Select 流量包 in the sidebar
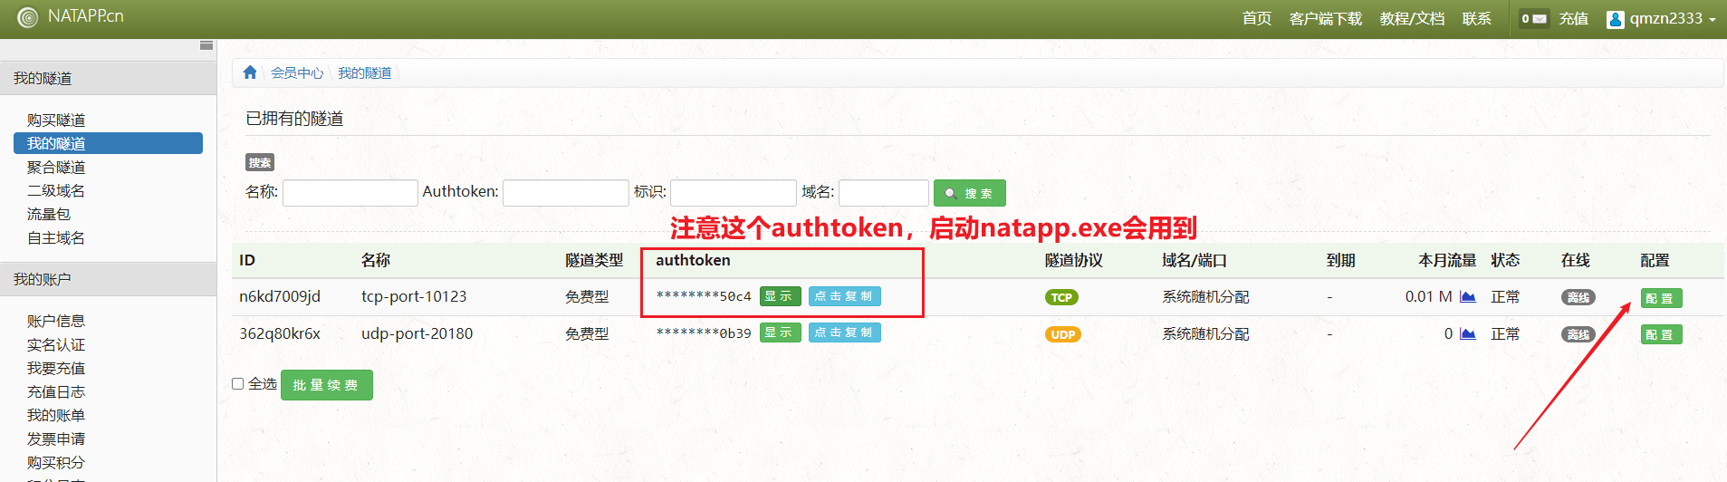1727x482 pixels. click(x=49, y=214)
